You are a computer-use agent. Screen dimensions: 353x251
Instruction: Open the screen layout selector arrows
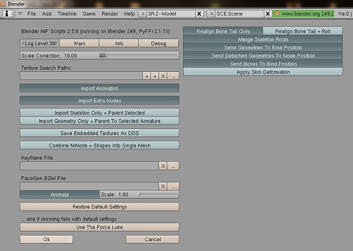tap(142, 14)
